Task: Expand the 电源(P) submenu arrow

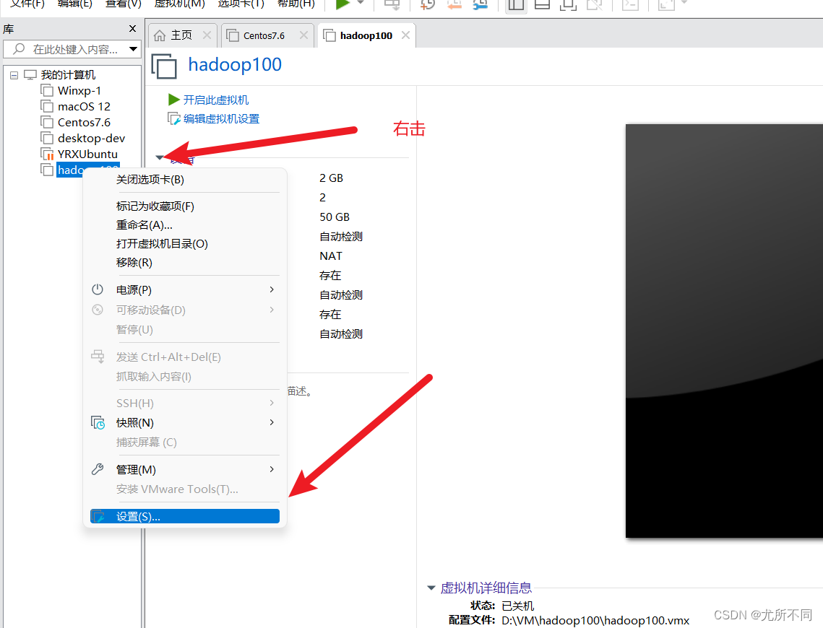Action: [272, 289]
